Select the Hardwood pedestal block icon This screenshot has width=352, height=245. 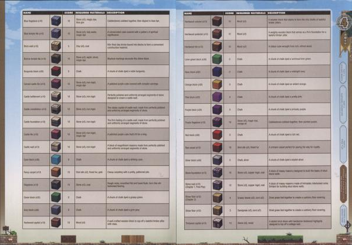217,34
